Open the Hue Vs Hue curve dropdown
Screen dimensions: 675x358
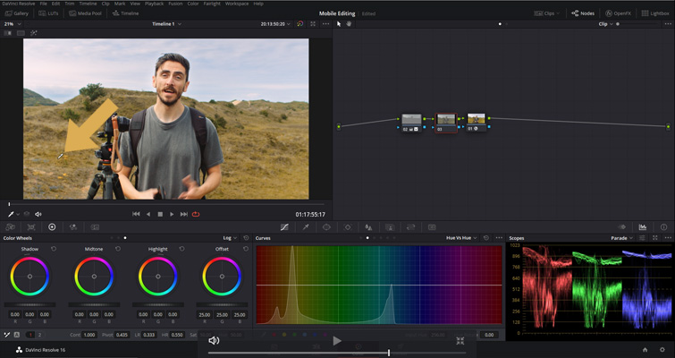tap(461, 238)
